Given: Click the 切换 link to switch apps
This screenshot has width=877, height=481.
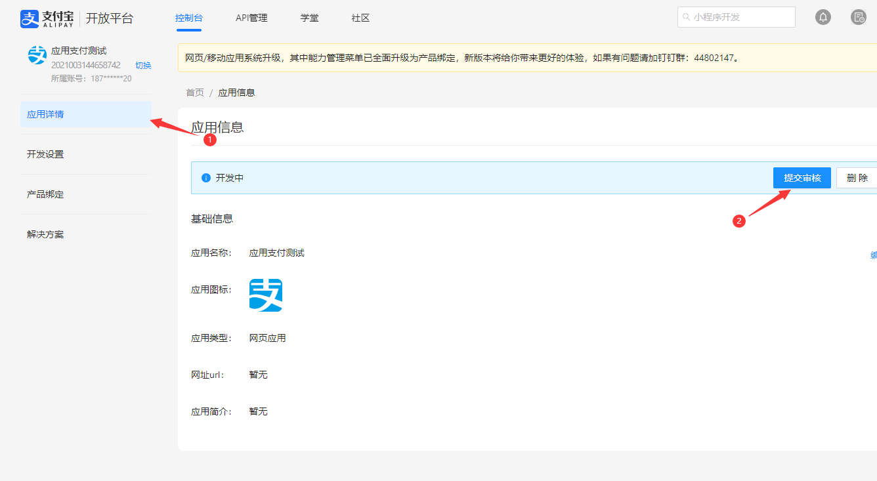Looking at the screenshot, I should tap(143, 66).
